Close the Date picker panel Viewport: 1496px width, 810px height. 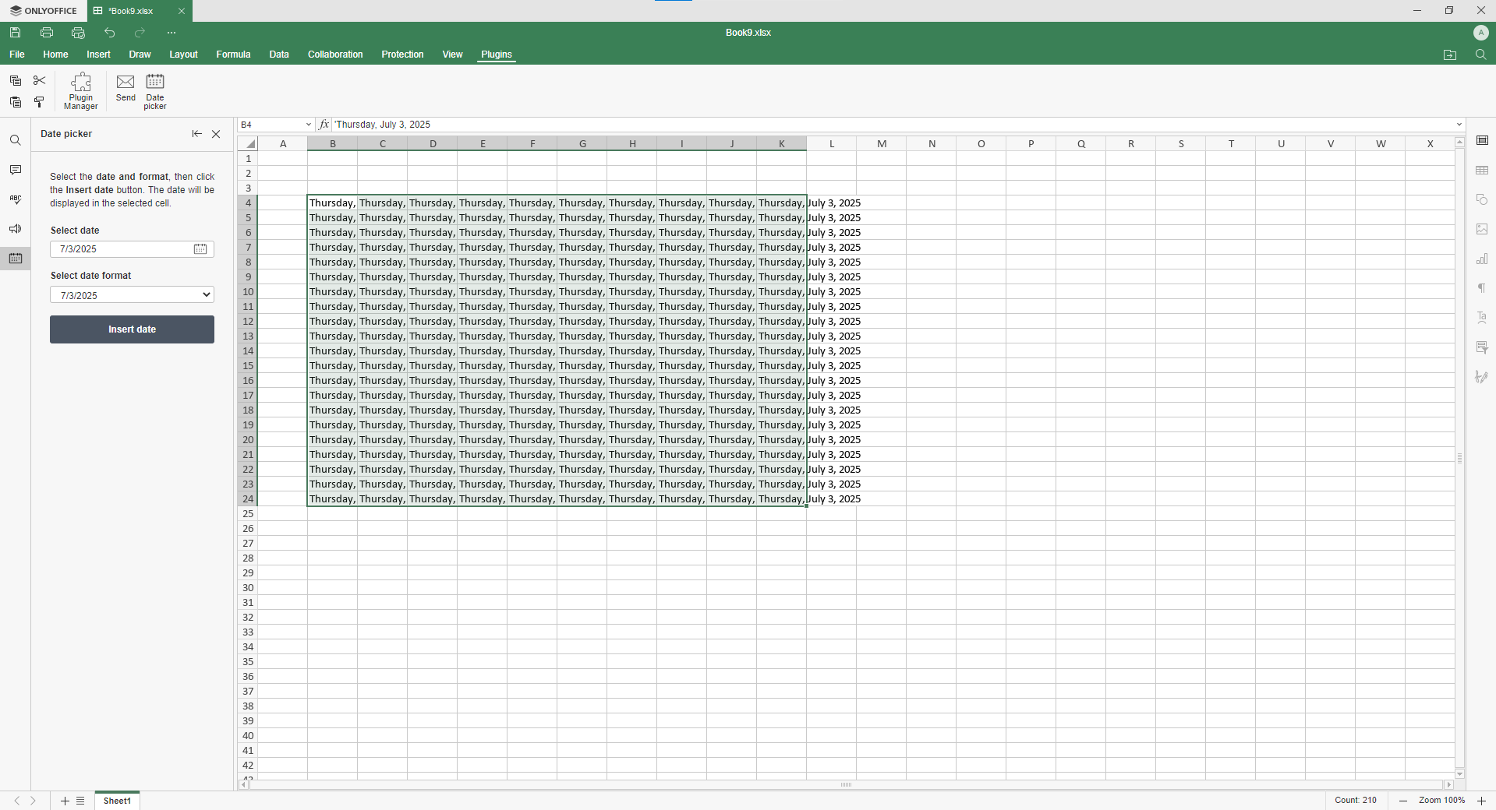pyautogui.click(x=216, y=134)
